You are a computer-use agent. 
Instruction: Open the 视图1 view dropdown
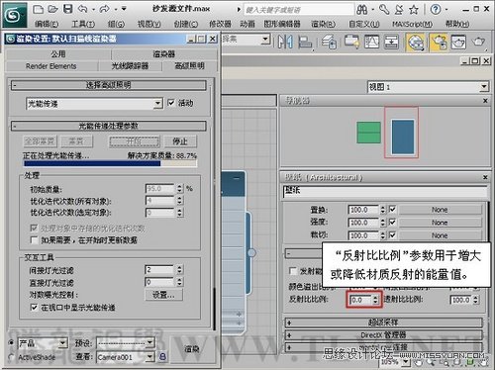click(428, 87)
